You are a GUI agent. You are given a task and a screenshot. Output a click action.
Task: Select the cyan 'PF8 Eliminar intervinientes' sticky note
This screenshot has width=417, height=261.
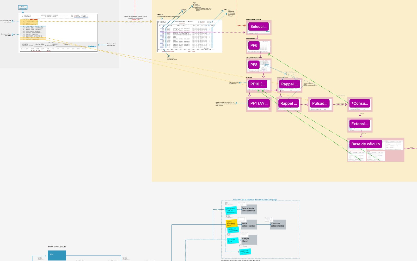(245, 252)
